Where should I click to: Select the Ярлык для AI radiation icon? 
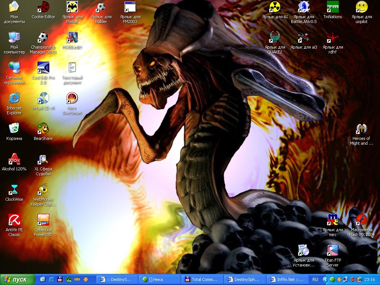(x=275, y=10)
